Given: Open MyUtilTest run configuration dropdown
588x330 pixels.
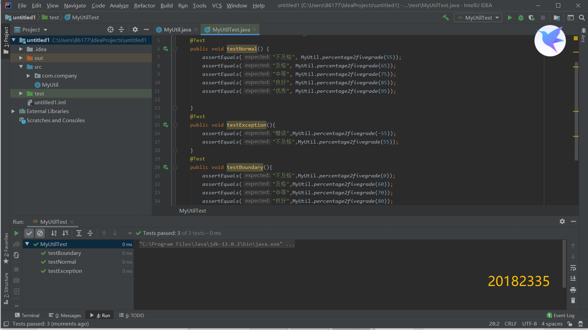Looking at the screenshot, I should [x=478, y=18].
